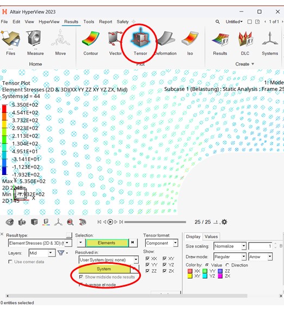The height and width of the screenshot is (309, 284).
Task: Open the Edit menu
Action: pos(16,22)
